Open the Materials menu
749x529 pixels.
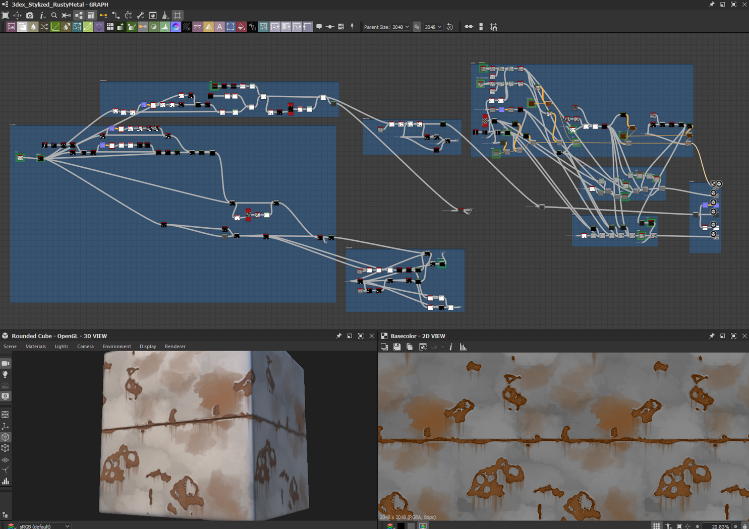coord(35,347)
